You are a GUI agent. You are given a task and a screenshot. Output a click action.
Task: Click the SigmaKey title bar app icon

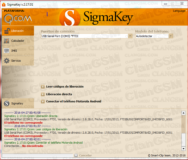click(x=4, y=5)
